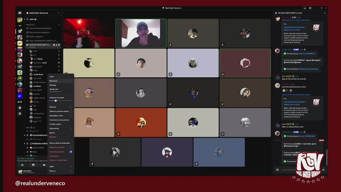Image resolution: width=341 pixels, height=192 pixels.
Task: Select the speaking user's webcam video tile
Action: point(141,33)
